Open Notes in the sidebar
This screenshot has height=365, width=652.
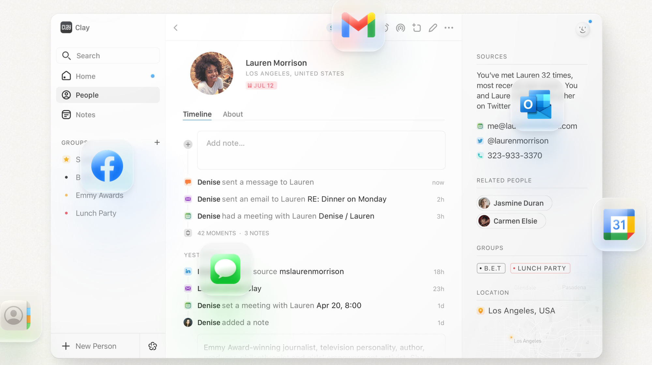coord(108,115)
